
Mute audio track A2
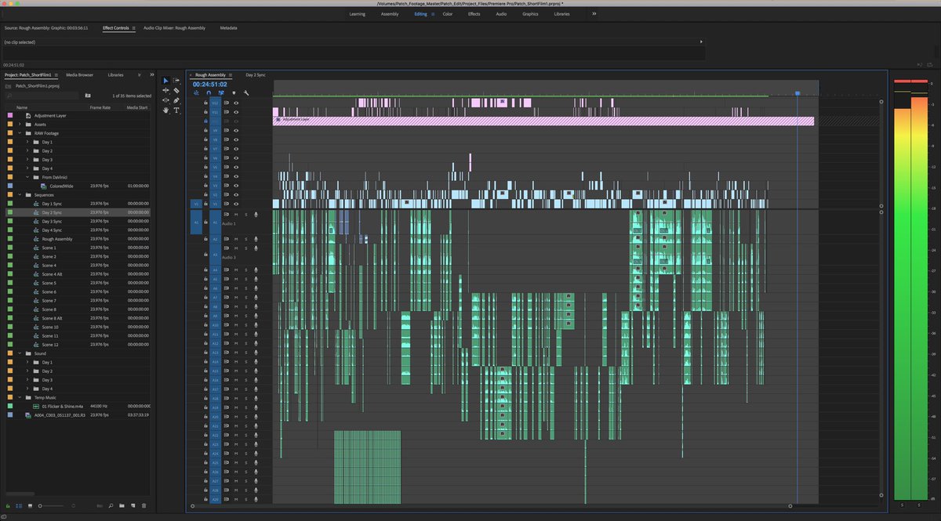236,239
